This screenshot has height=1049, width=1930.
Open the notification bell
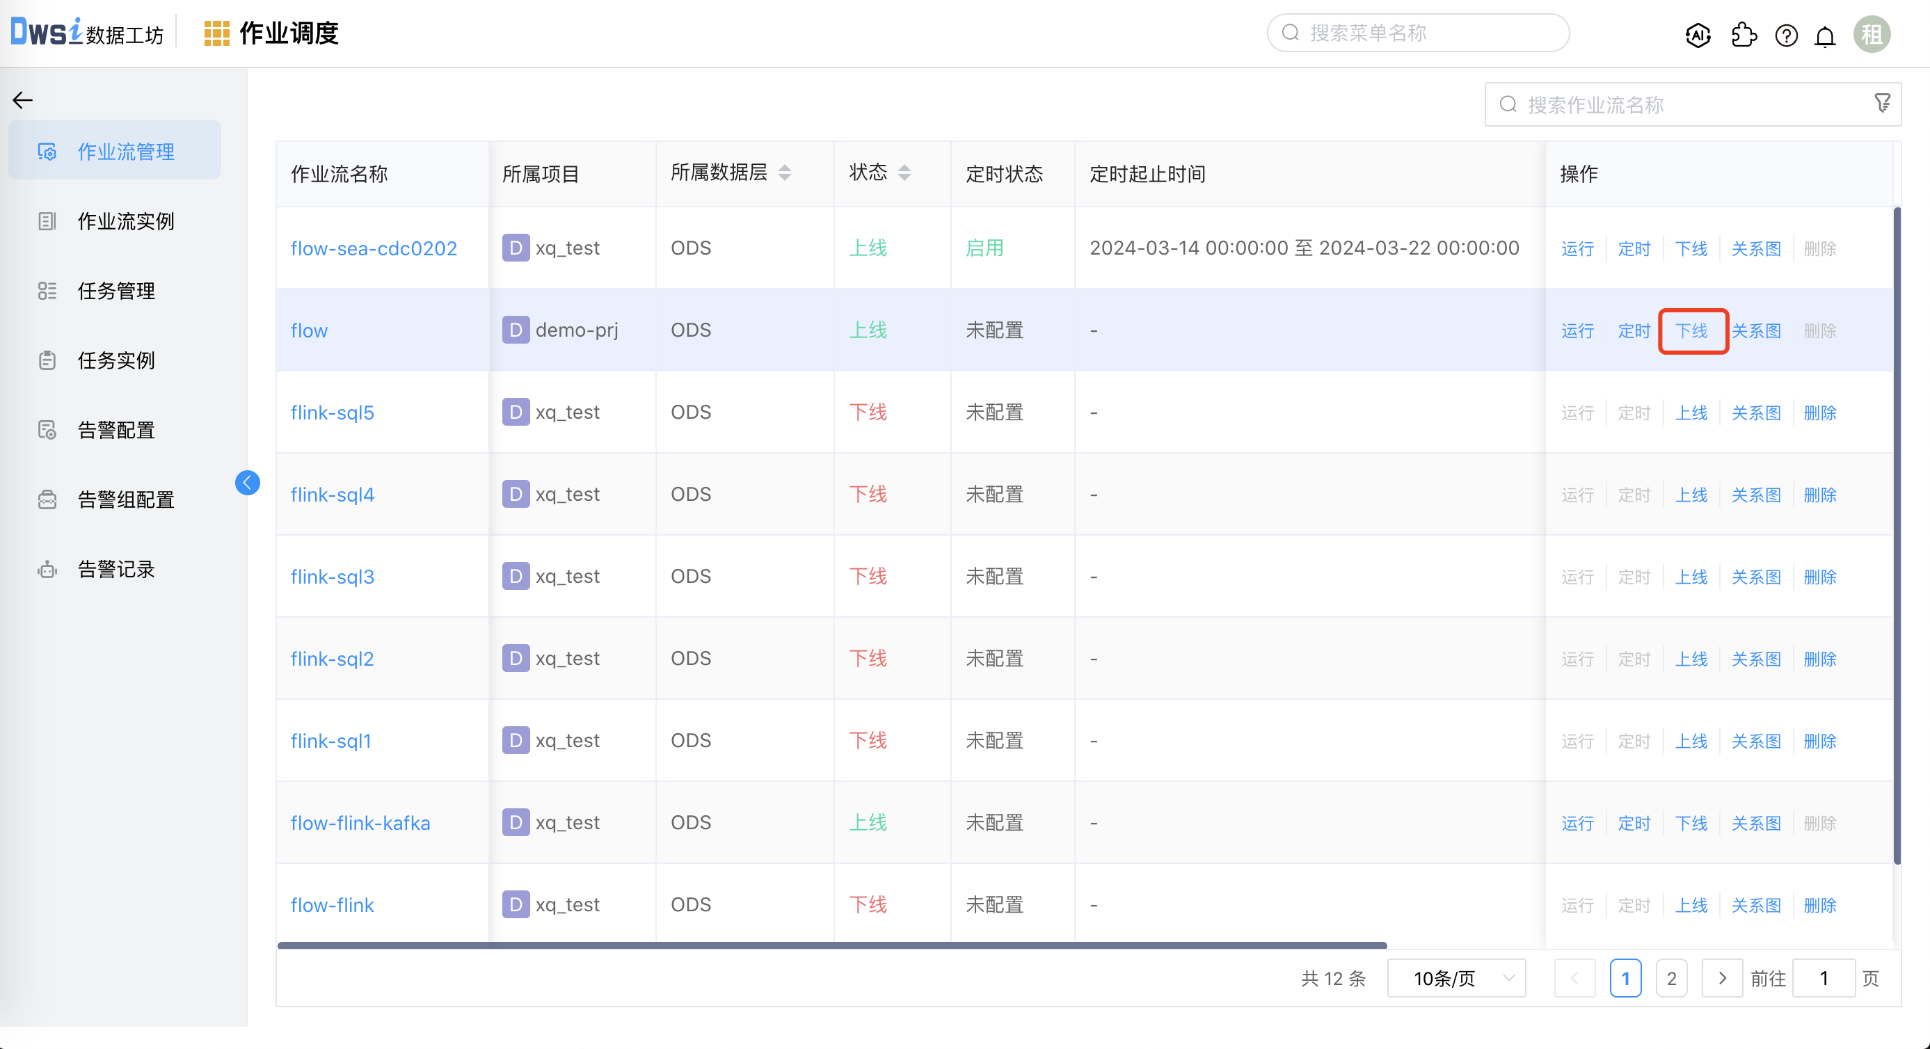1825,35
